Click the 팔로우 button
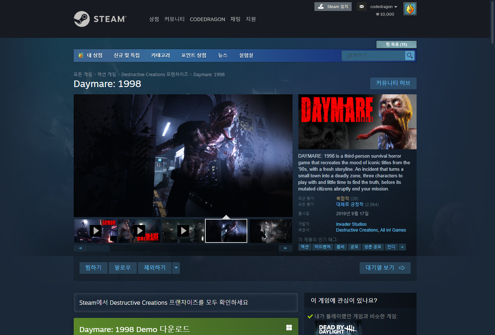Viewport: 495px width, 335px height. pos(123,268)
